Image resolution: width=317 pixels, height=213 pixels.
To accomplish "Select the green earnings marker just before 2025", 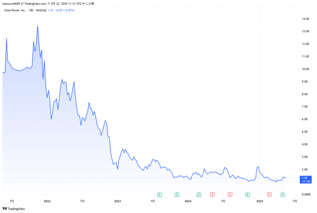I will coord(247,195).
